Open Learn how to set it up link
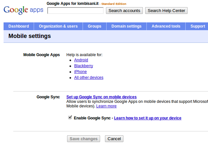 pos(148,118)
